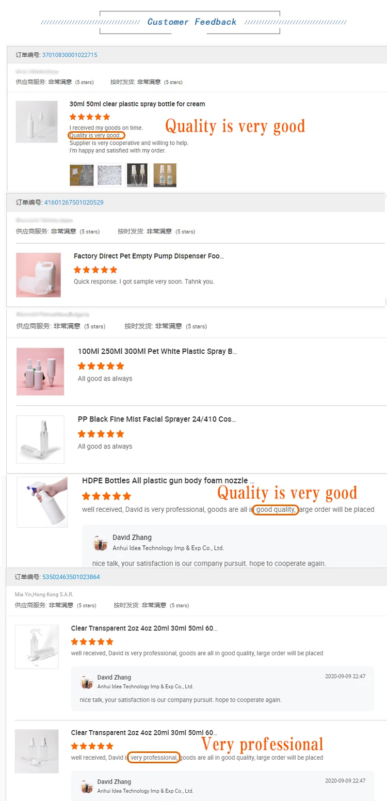The width and height of the screenshot is (387, 801).
Task: Click the Factory Direct Pet Empty Pump Dispenser title
Action: 149,256
